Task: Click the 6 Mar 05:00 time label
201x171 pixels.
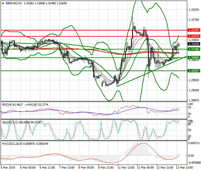Action: coord(28,168)
